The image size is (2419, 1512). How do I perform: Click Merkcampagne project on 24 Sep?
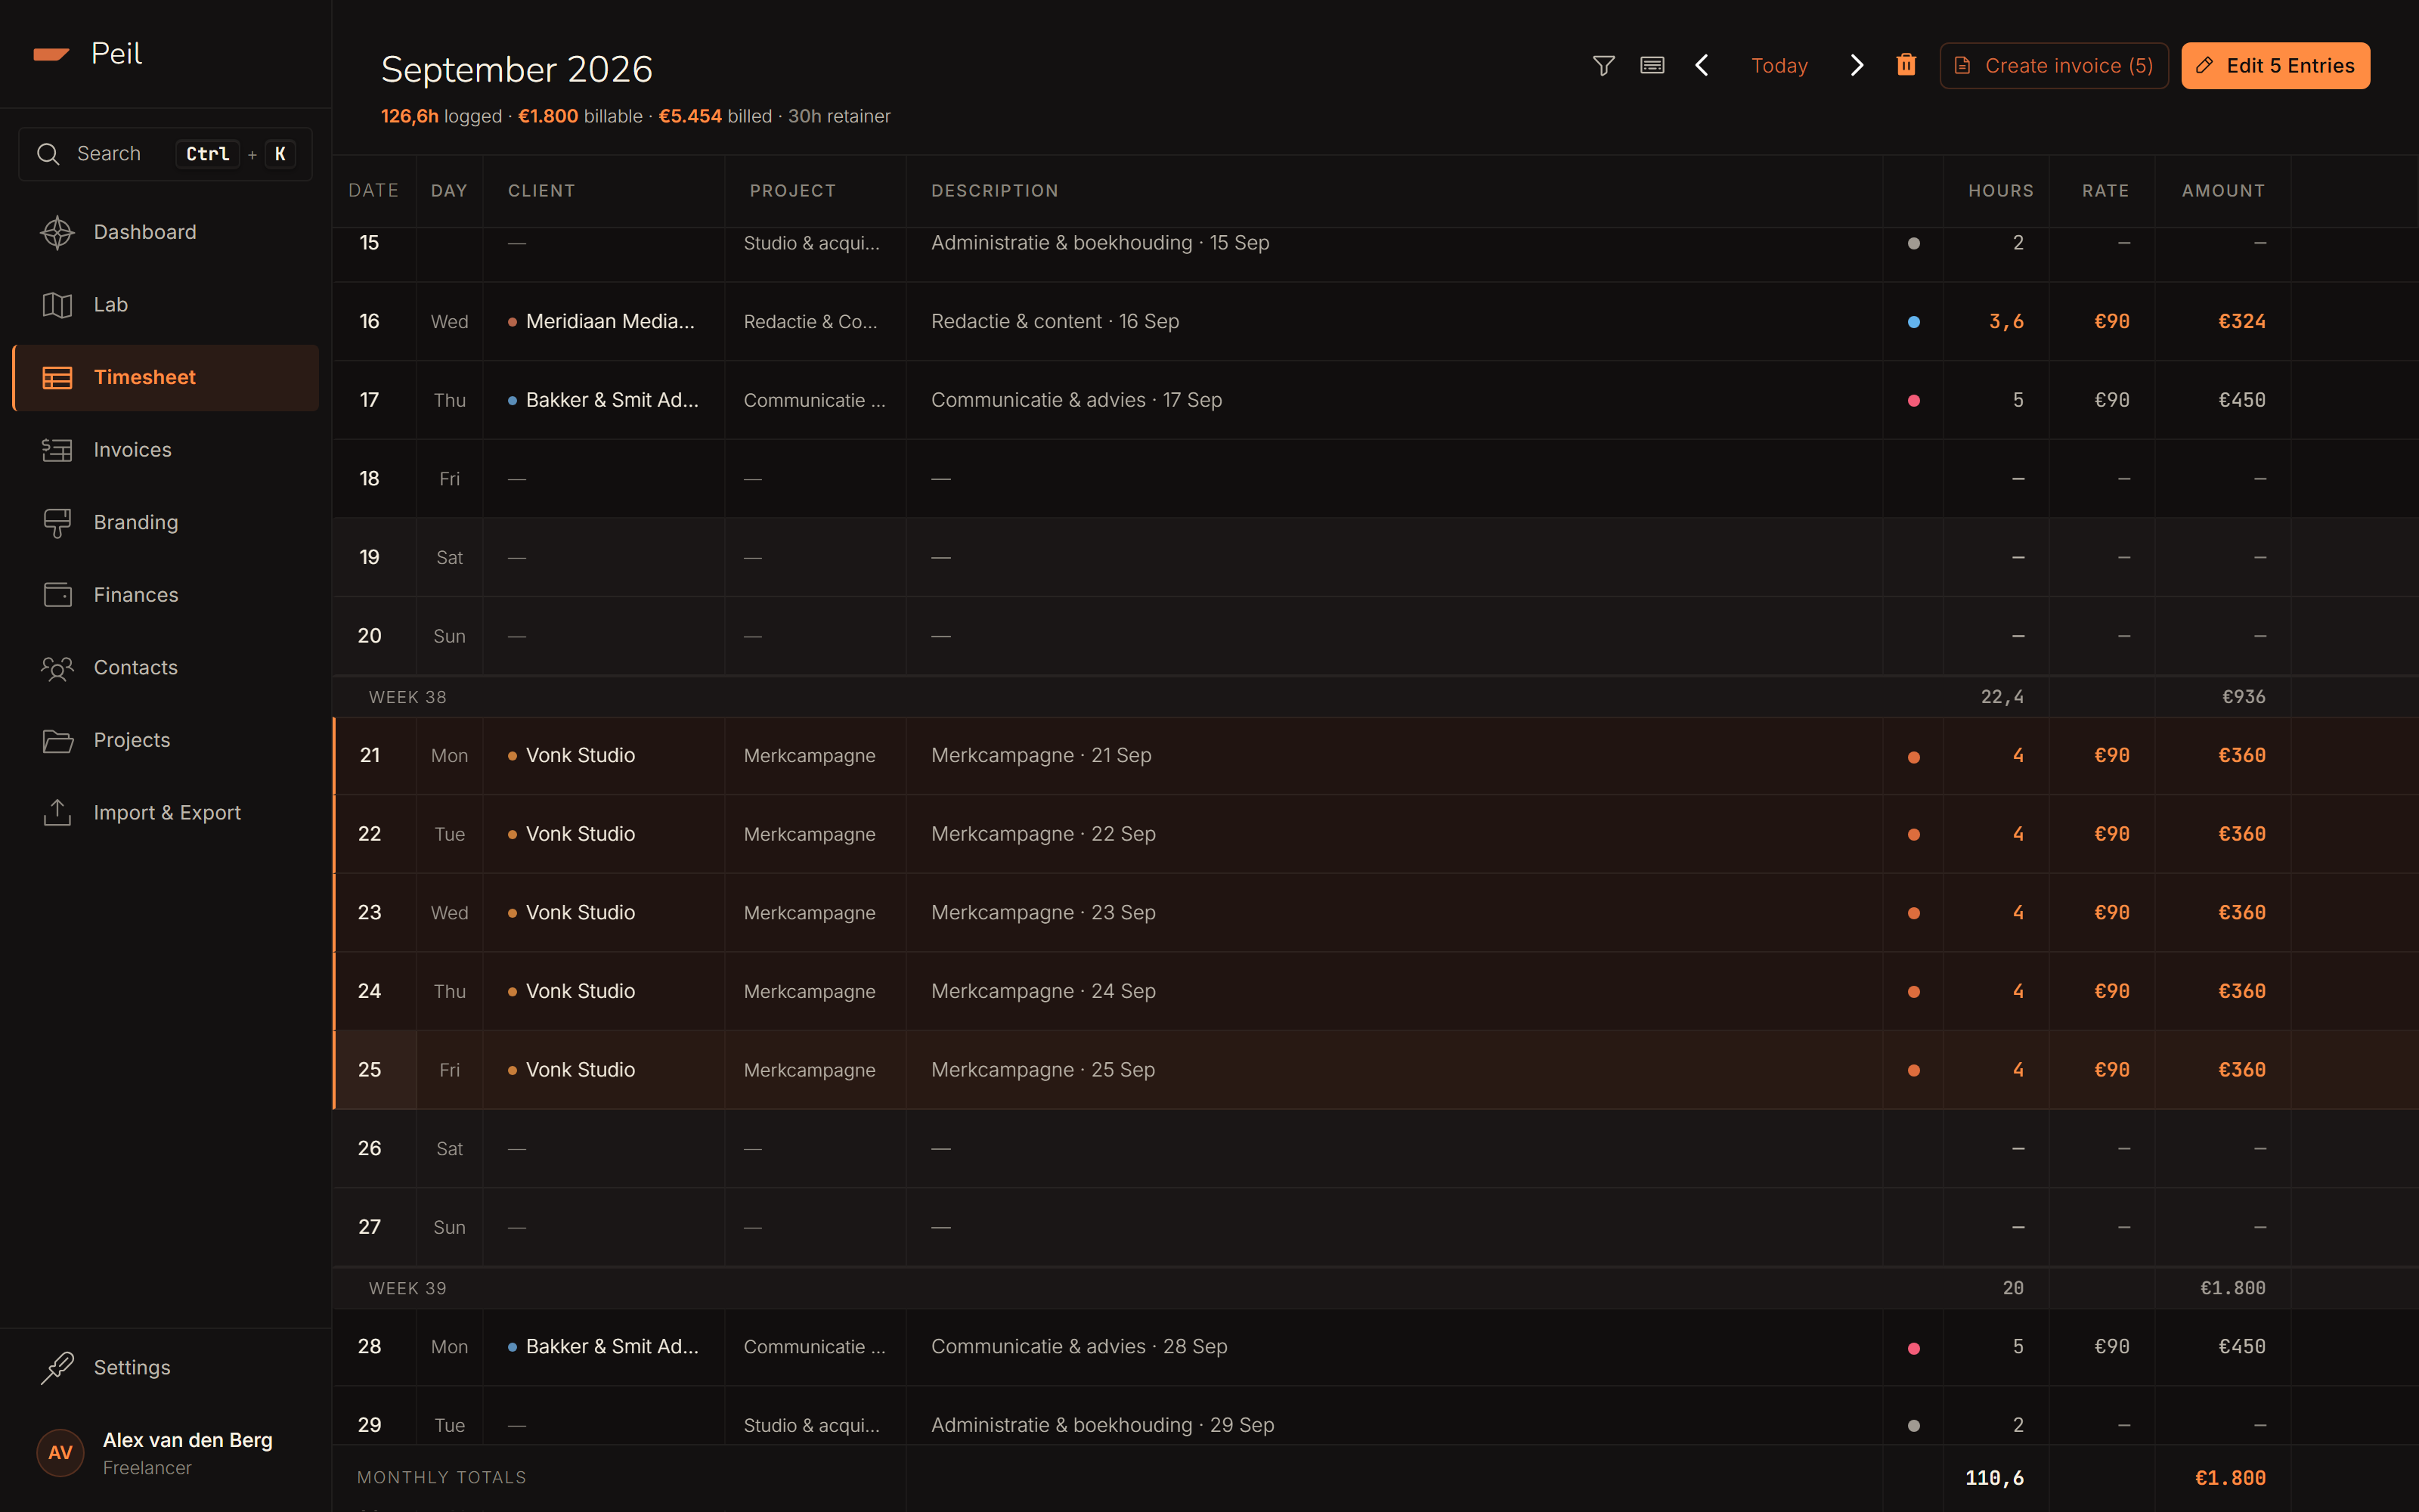pos(810,992)
